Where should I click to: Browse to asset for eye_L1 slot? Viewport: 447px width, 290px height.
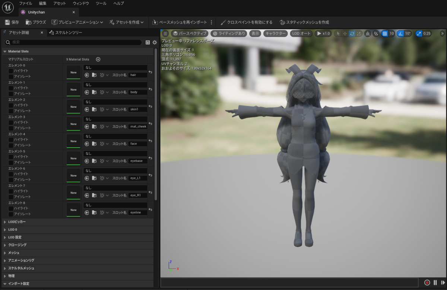tap(94, 178)
